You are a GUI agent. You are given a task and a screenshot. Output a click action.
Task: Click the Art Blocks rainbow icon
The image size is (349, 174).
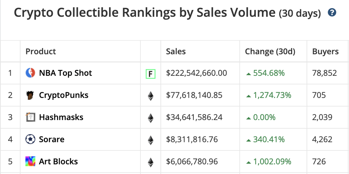tap(31, 161)
